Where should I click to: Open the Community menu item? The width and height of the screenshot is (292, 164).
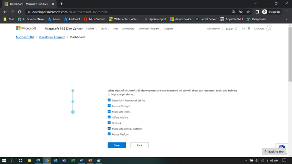[128, 29]
